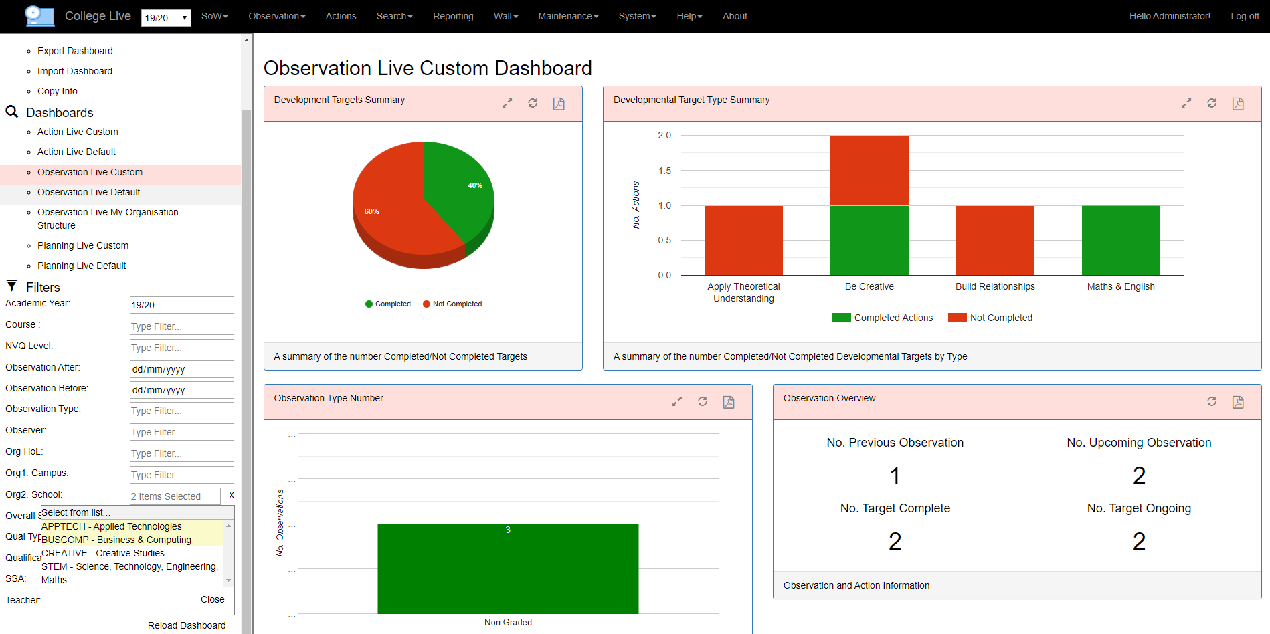Screen dimensions: 1270x634
Task: Refresh the Observation Type Number chart
Action: pos(703,401)
